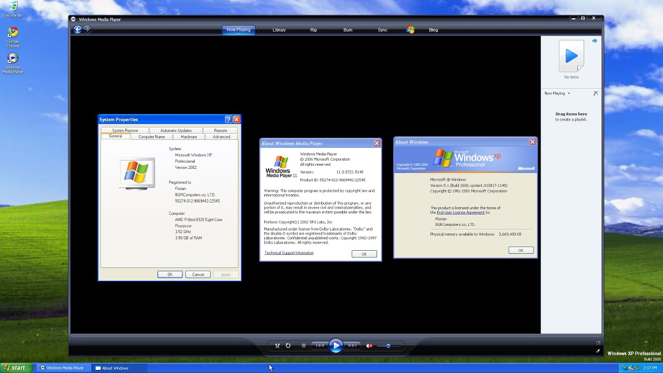Click OK in System Properties

click(170, 275)
